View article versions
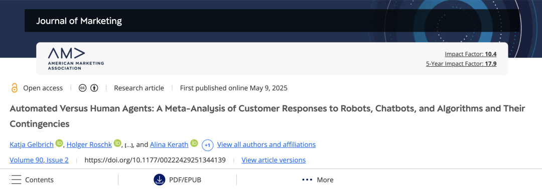This screenshot has width=542, height=190. 274,160
